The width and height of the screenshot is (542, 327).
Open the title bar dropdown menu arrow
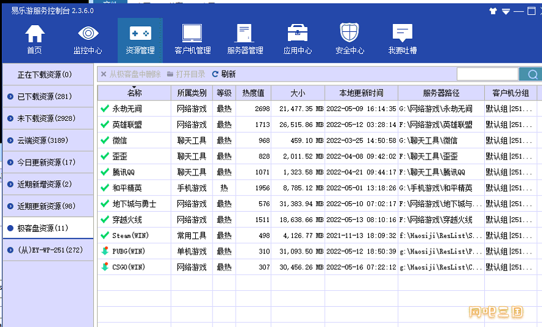tap(506, 12)
